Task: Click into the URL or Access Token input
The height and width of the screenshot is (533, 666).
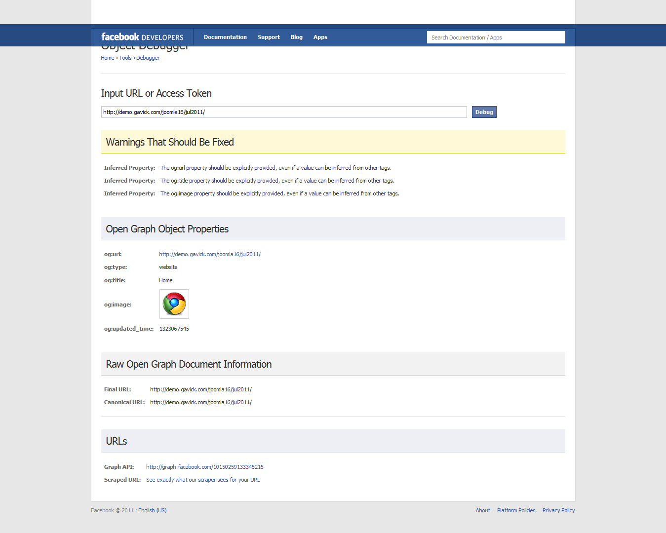Action: click(284, 112)
